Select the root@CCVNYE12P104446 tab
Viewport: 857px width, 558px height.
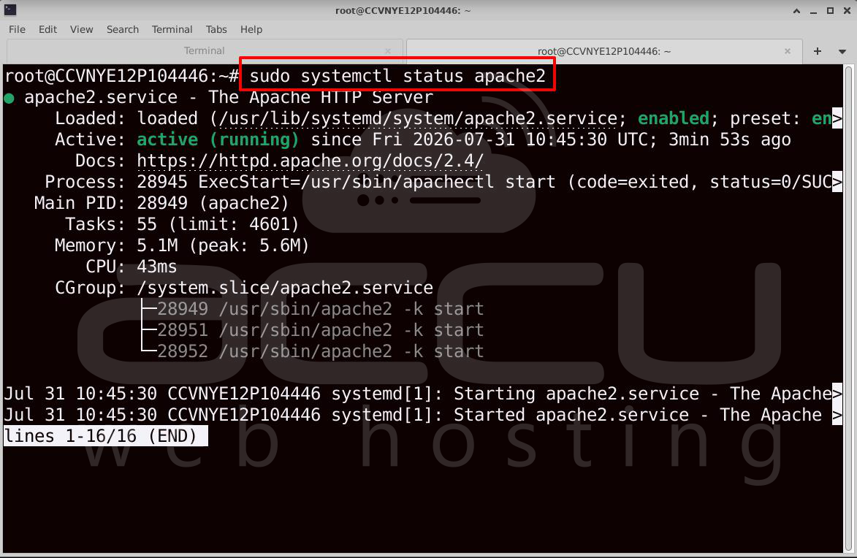pos(604,51)
